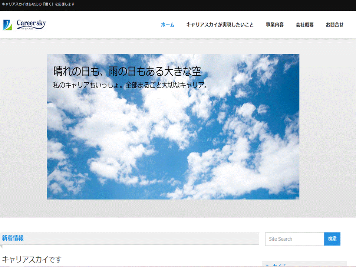Click the sky hero banner image

click(173, 148)
